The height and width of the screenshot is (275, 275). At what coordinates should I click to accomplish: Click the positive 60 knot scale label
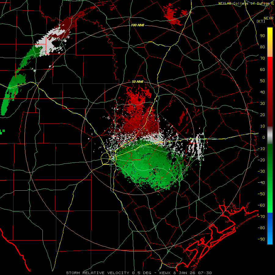[x=262, y=69]
